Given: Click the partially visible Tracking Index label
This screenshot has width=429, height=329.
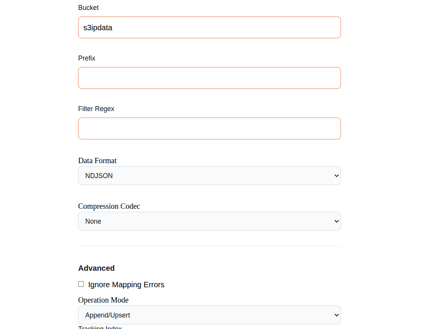Looking at the screenshot, I should click(x=100, y=327).
